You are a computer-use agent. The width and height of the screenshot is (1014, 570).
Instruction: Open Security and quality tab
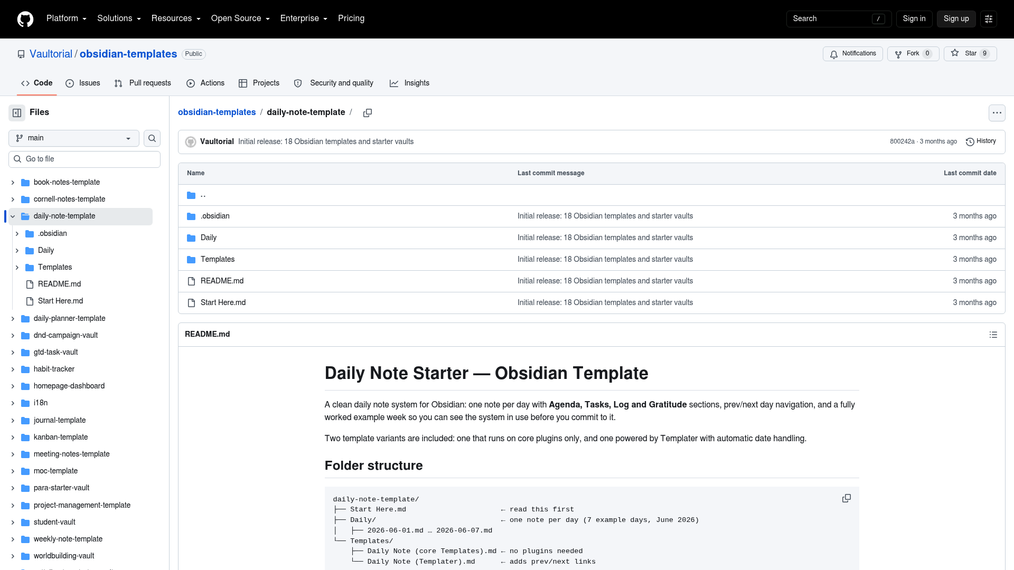tap(334, 83)
